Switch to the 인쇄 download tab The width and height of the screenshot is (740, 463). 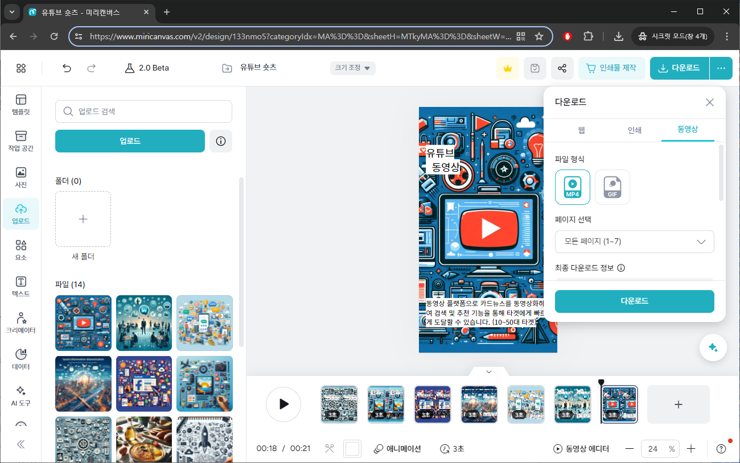[x=635, y=130]
